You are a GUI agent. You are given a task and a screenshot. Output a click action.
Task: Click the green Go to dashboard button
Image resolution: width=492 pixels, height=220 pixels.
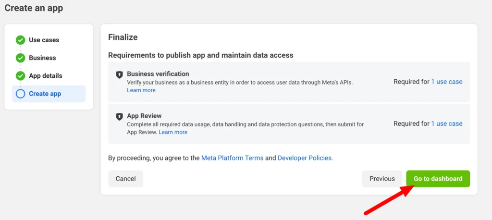click(x=438, y=179)
